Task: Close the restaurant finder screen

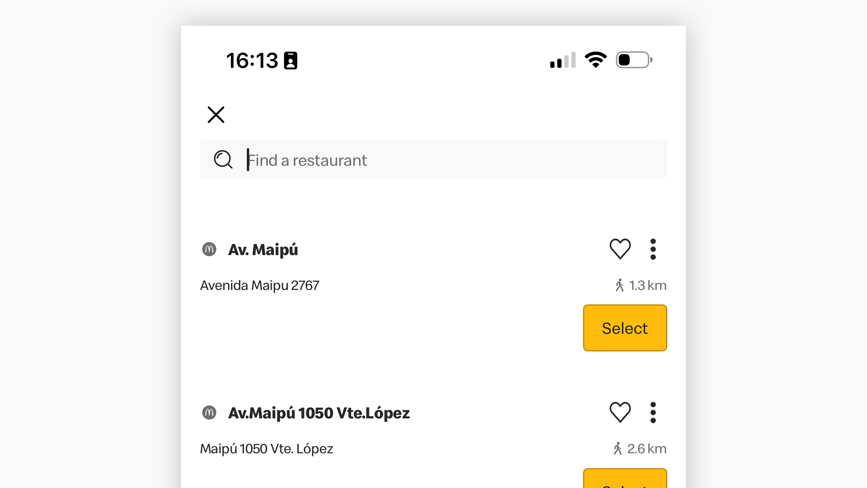Action: (x=216, y=115)
